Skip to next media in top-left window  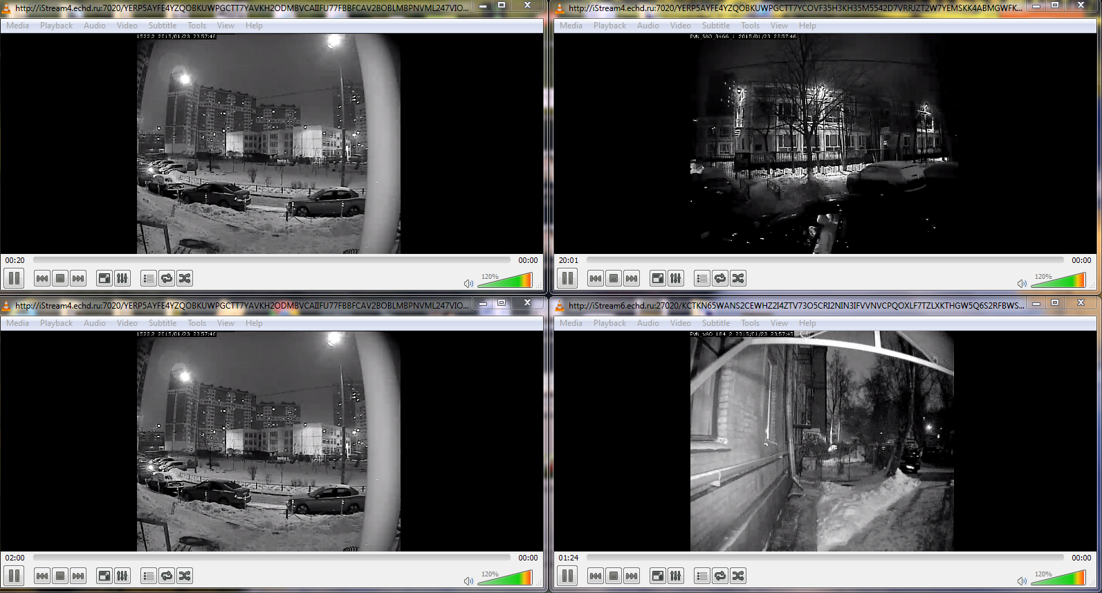(x=78, y=278)
